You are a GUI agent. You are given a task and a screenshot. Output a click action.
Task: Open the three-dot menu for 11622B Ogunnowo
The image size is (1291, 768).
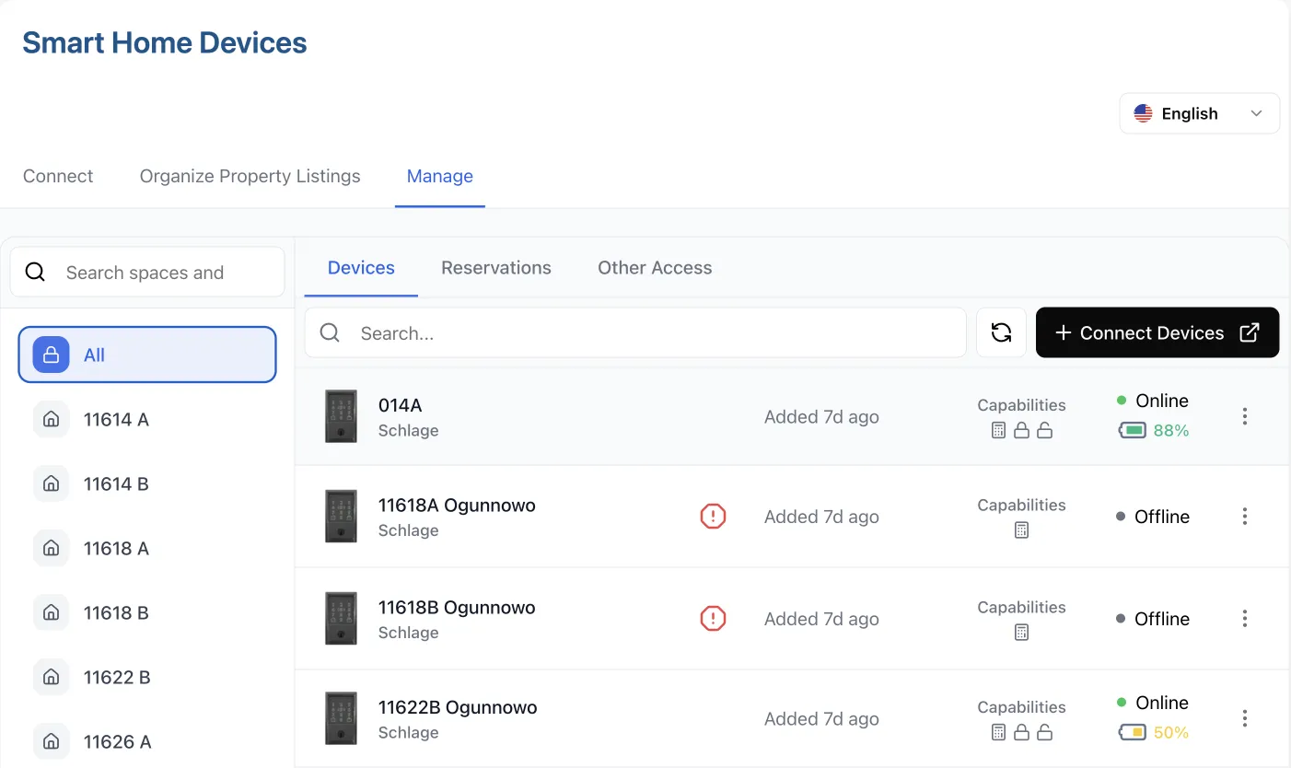coord(1244,718)
